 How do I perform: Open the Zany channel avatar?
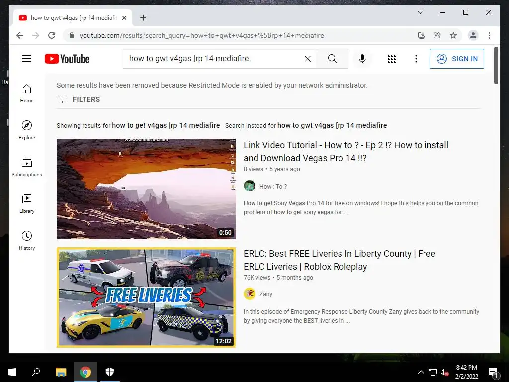pos(250,294)
